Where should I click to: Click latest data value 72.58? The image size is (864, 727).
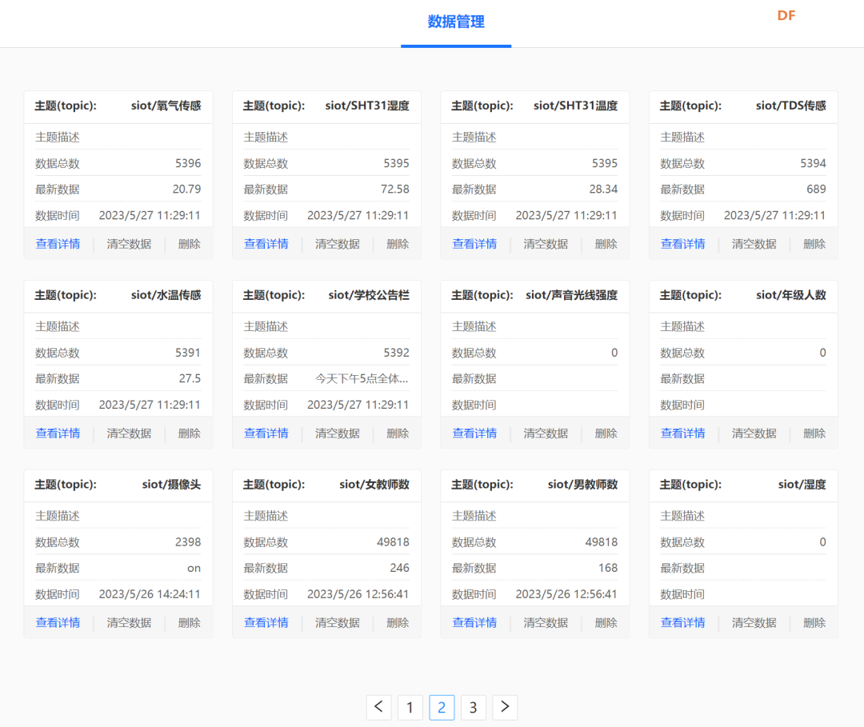395,190
